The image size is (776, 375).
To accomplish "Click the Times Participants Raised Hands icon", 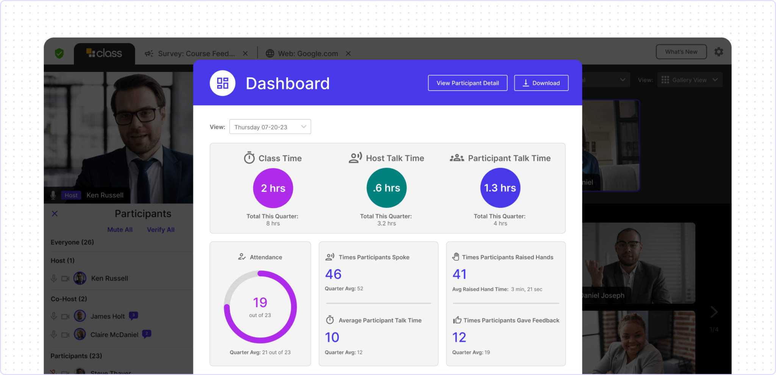I will point(456,257).
